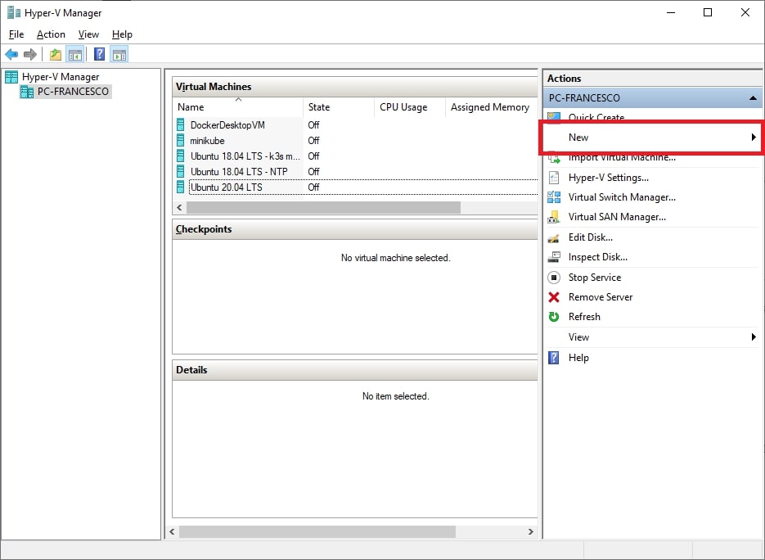Click the Virtual Machines list scroll-left arrow

click(179, 207)
